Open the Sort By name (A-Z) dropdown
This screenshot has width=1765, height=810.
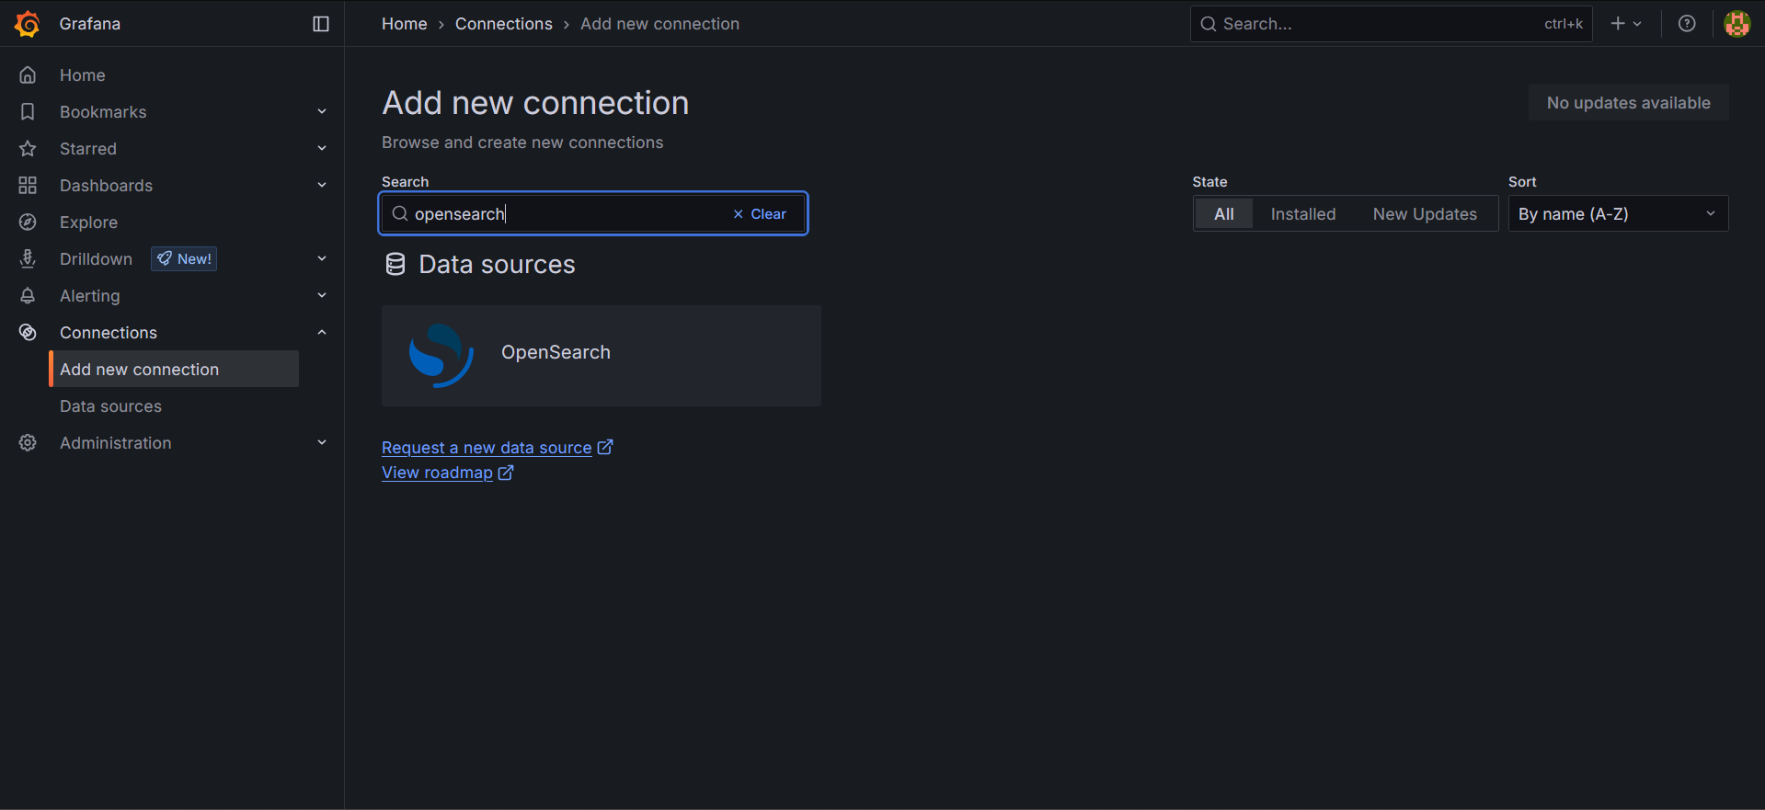click(1618, 214)
